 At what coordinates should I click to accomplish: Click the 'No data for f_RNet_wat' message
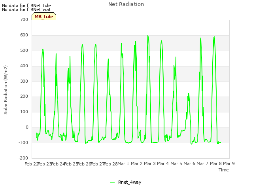(26, 9)
